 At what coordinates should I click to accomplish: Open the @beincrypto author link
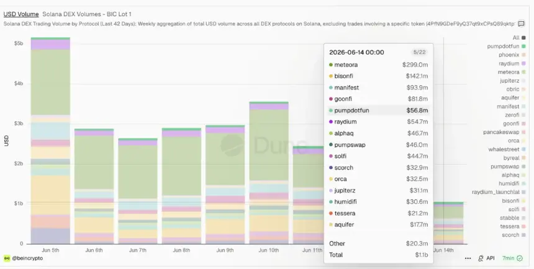[x=27, y=258]
